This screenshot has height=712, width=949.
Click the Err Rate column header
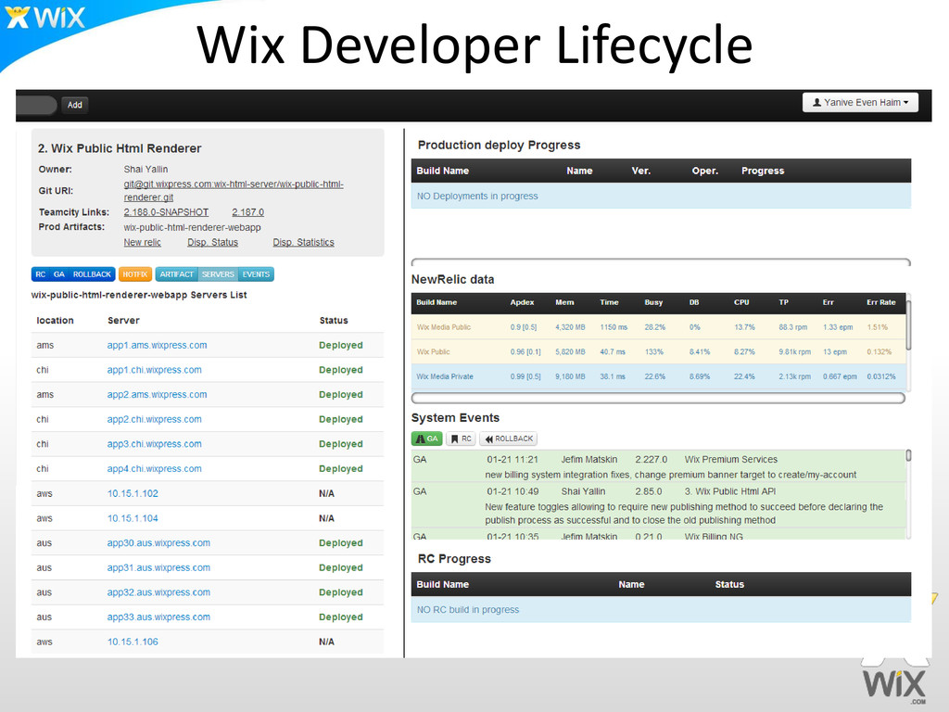[x=880, y=302]
